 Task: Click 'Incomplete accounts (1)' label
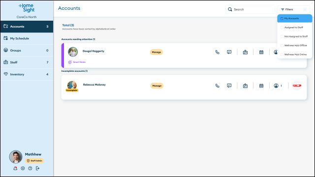74,71
